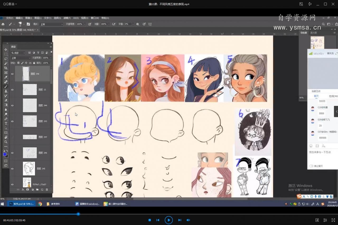This screenshot has height=225, width=338.
Task: Hide layer 图层 246
Action: coord(12,153)
